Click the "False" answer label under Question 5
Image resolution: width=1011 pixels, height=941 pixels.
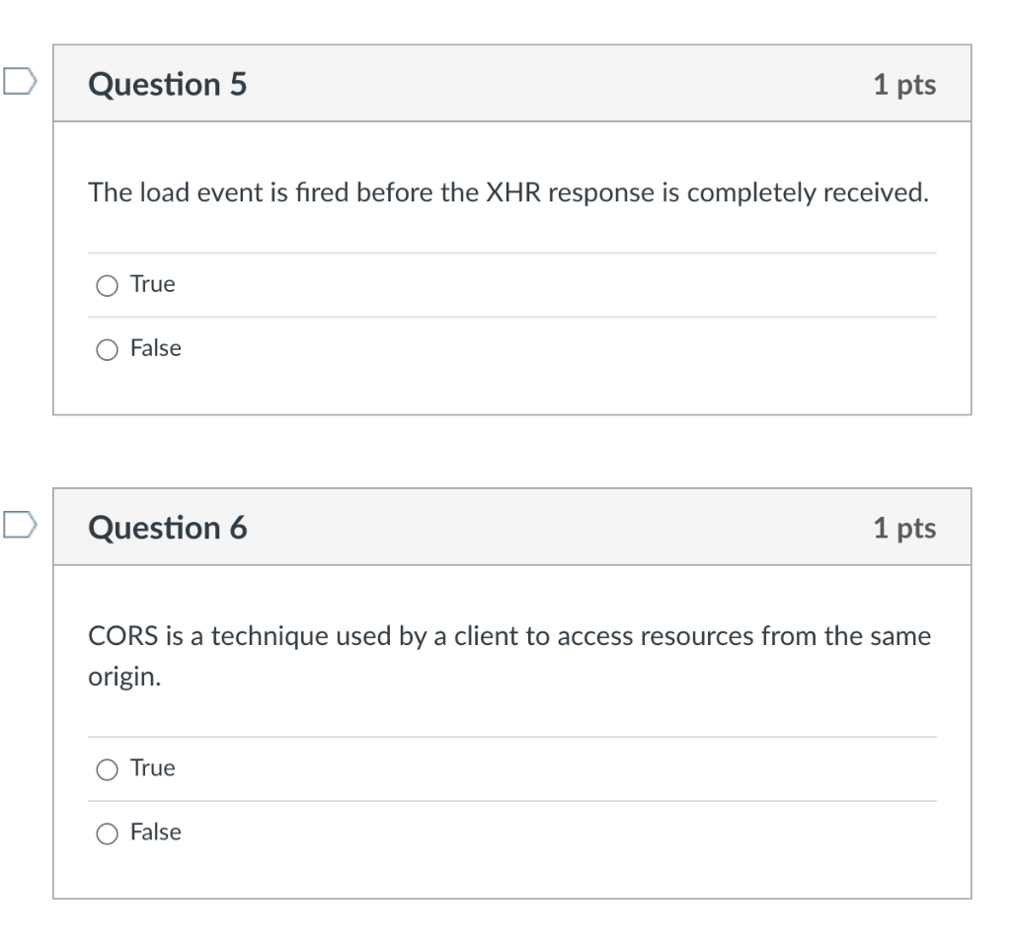tap(156, 348)
